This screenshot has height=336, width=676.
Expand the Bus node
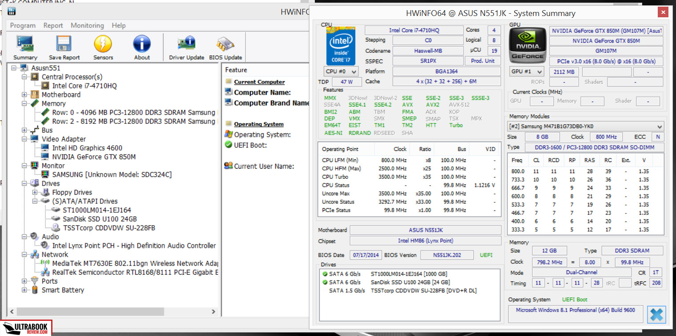tap(24, 130)
